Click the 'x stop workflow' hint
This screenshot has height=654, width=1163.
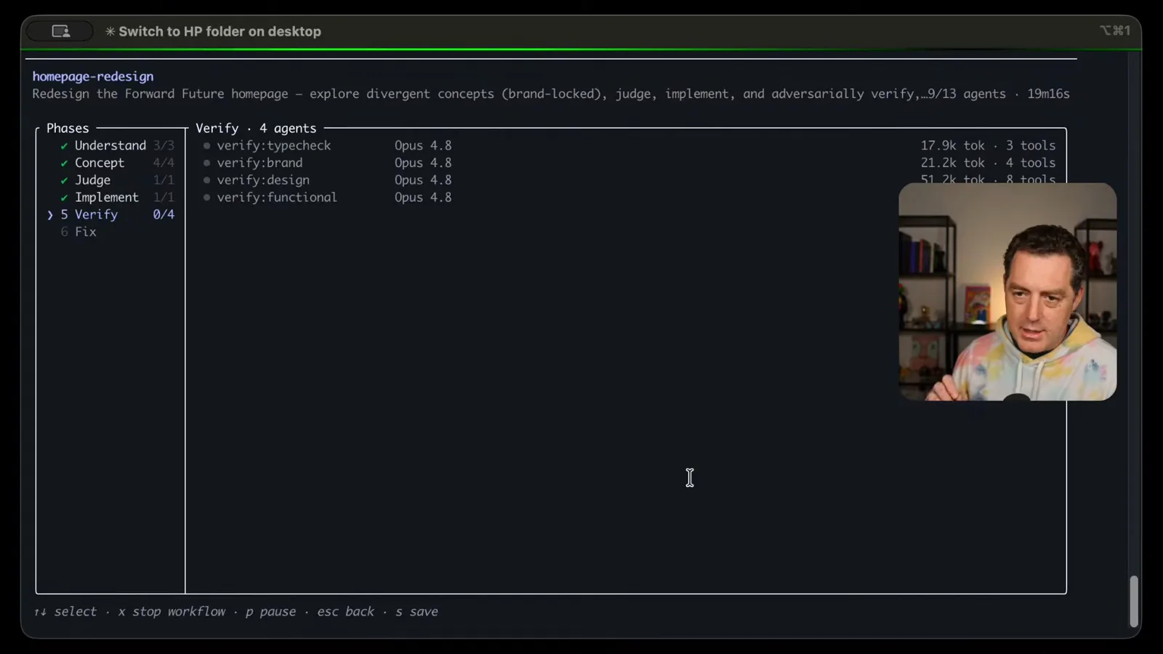(x=172, y=612)
